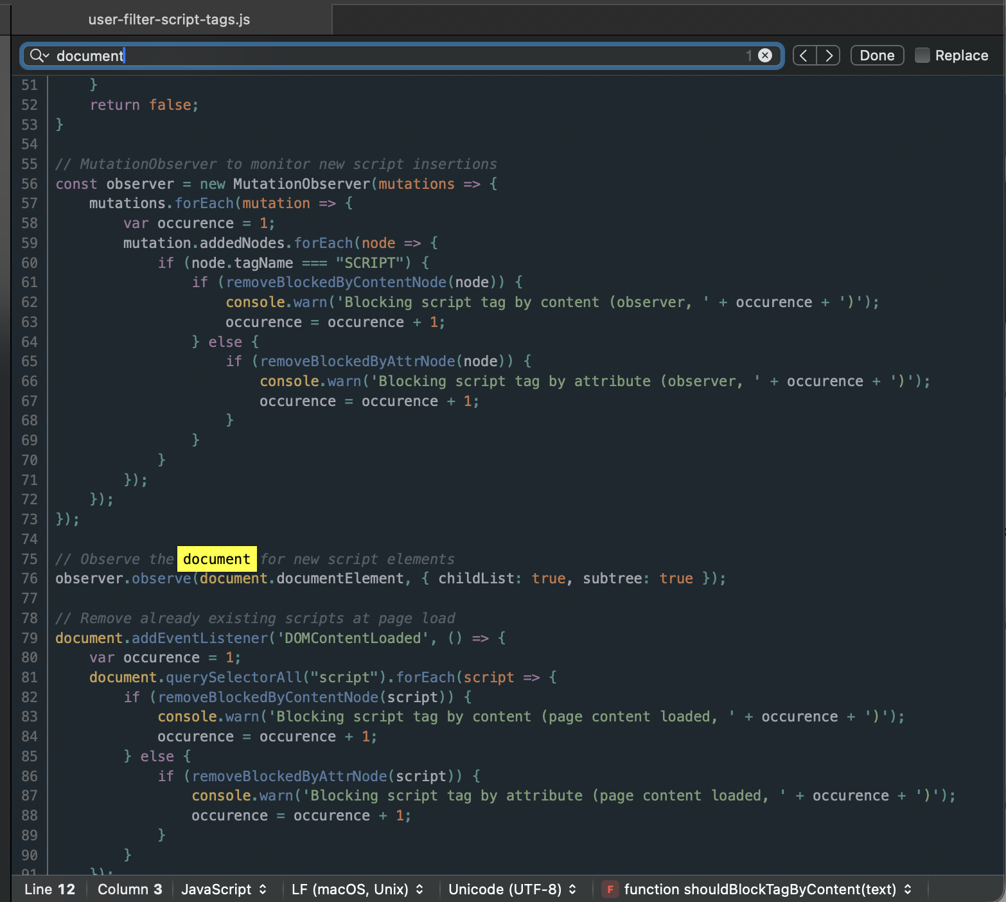Go to previous search match
1006x902 pixels.
coord(804,56)
